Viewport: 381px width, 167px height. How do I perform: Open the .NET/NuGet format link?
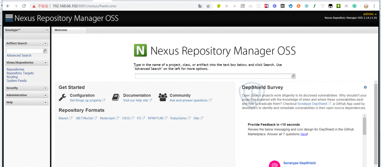(86, 118)
